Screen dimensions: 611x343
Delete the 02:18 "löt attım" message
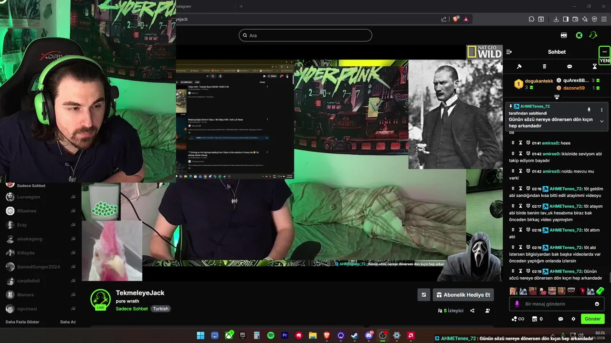click(x=513, y=230)
